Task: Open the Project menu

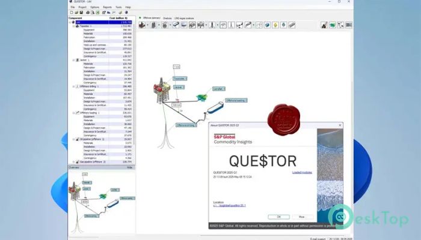Action: coord(82,7)
